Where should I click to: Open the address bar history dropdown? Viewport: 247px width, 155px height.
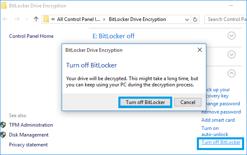click(187, 20)
